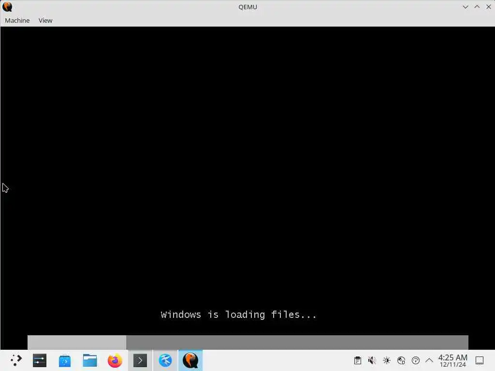
Task: Click the QEMU logo in title bar
Action: tap(7, 7)
